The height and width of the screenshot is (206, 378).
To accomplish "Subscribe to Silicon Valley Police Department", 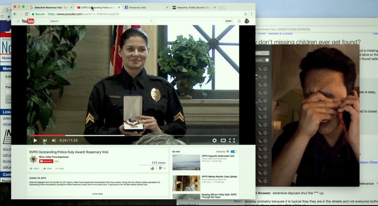I will coord(46,161).
